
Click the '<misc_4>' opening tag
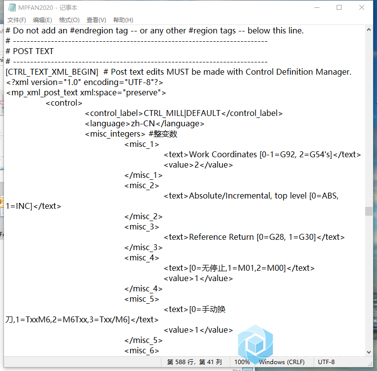(x=142, y=257)
